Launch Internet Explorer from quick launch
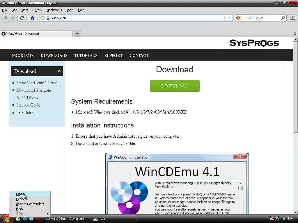The image size is (298, 223). coord(25,219)
